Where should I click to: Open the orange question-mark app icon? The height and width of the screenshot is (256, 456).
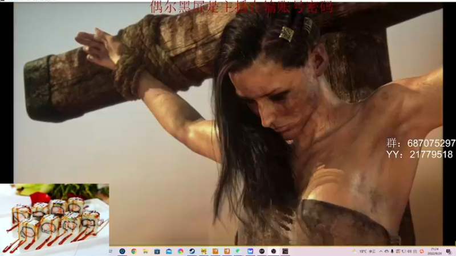pyautogui.click(x=215, y=251)
